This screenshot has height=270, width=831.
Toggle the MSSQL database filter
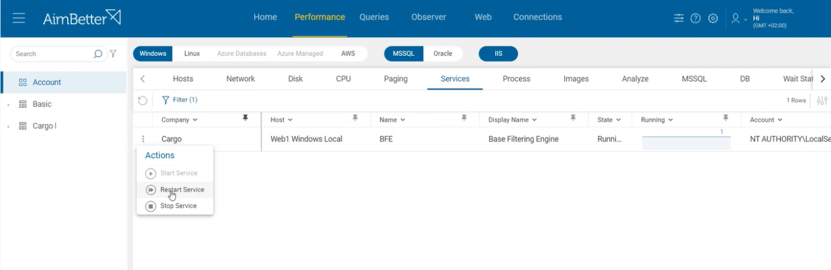coord(404,54)
